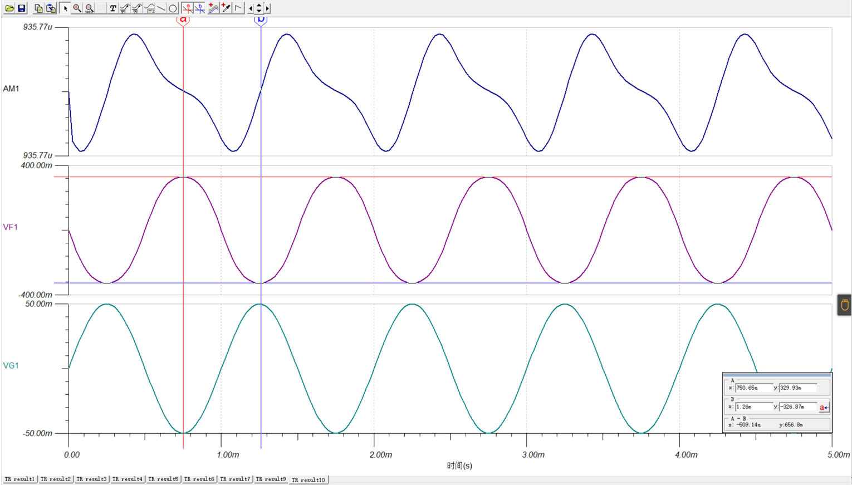Click the -50.00m VG1 axis value
The height and width of the screenshot is (485, 852).
(37, 433)
